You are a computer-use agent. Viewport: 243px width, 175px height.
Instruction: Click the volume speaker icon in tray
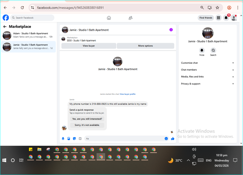194,149
